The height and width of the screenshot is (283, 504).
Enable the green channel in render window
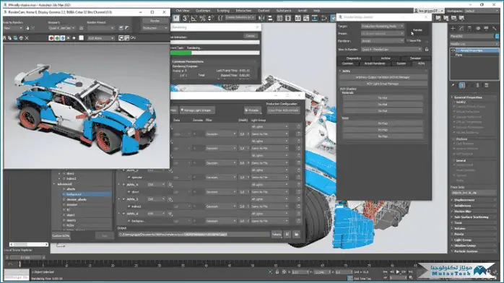(56, 38)
